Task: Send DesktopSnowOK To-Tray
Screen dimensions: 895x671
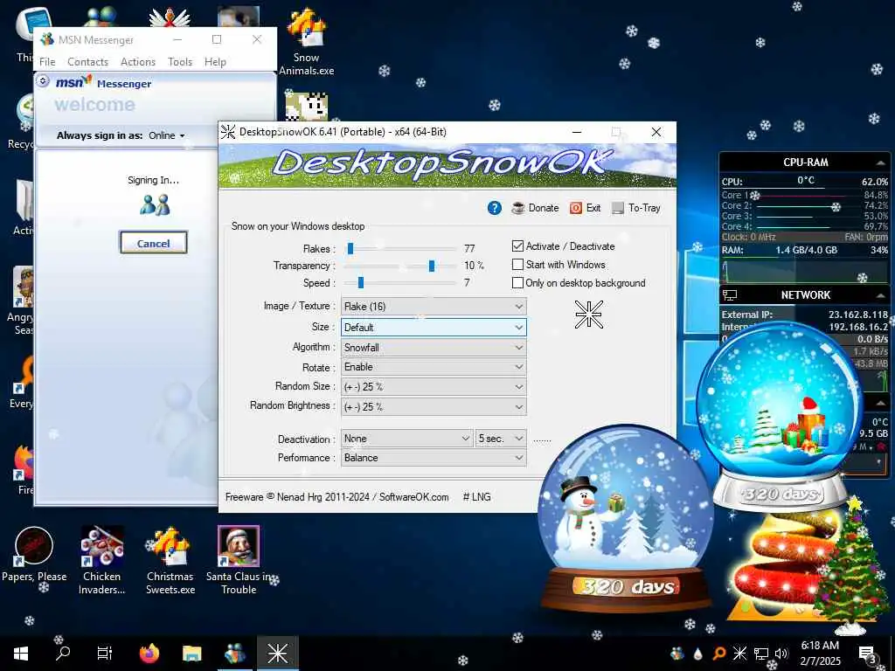Action: point(636,208)
